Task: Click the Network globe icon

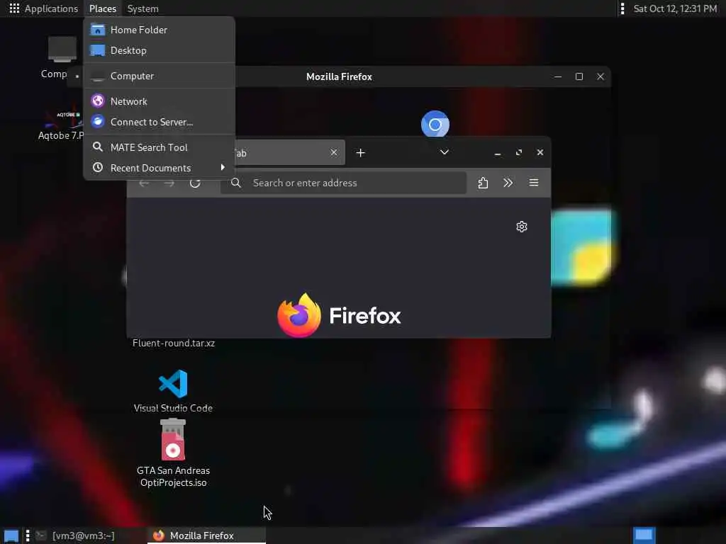Action: pos(98,101)
